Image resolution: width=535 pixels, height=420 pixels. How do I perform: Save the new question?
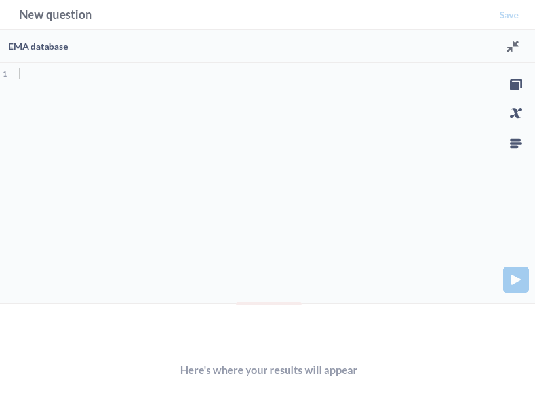click(509, 15)
